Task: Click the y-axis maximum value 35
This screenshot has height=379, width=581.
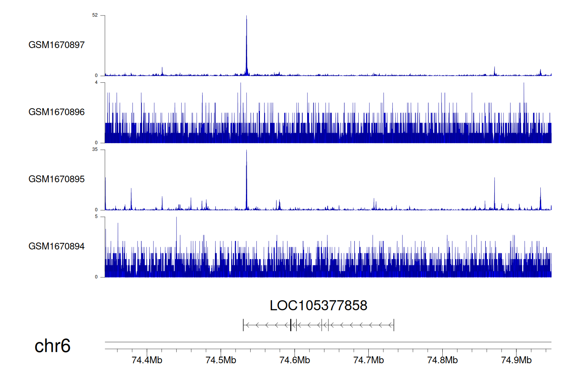Action: point(95,150)
